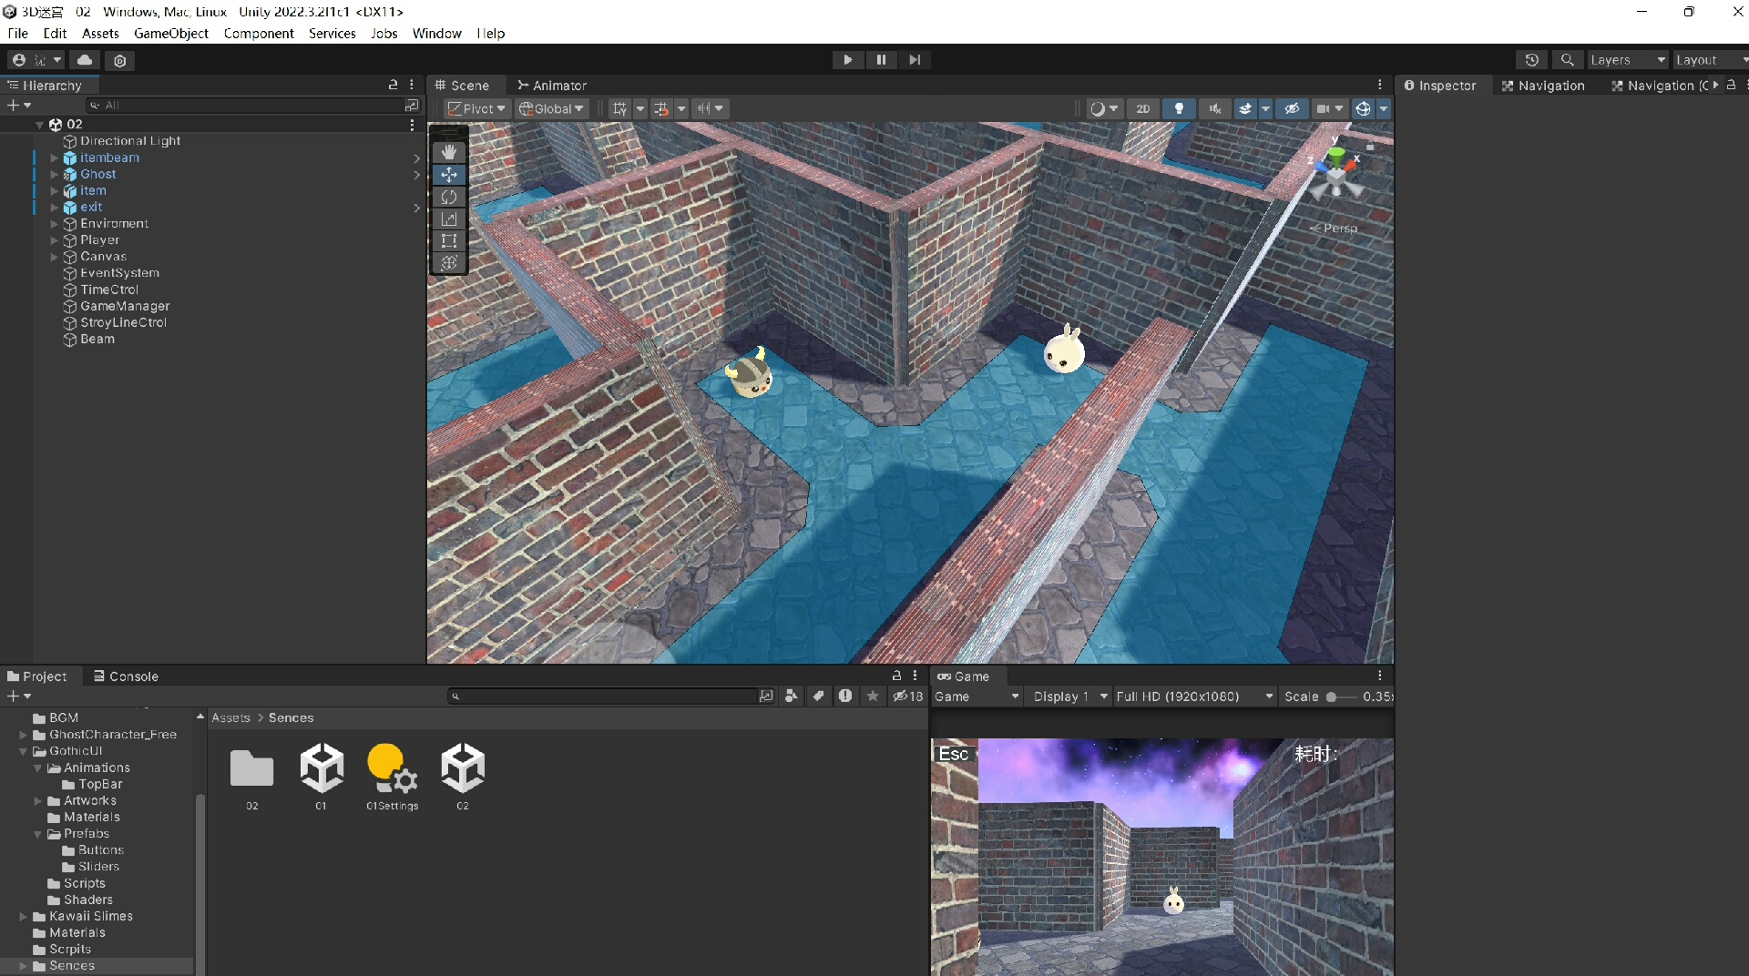This screenshot has height=976, width=1749.
Task: Select the Scale tool in Scene
Action: tap(449, 219)
